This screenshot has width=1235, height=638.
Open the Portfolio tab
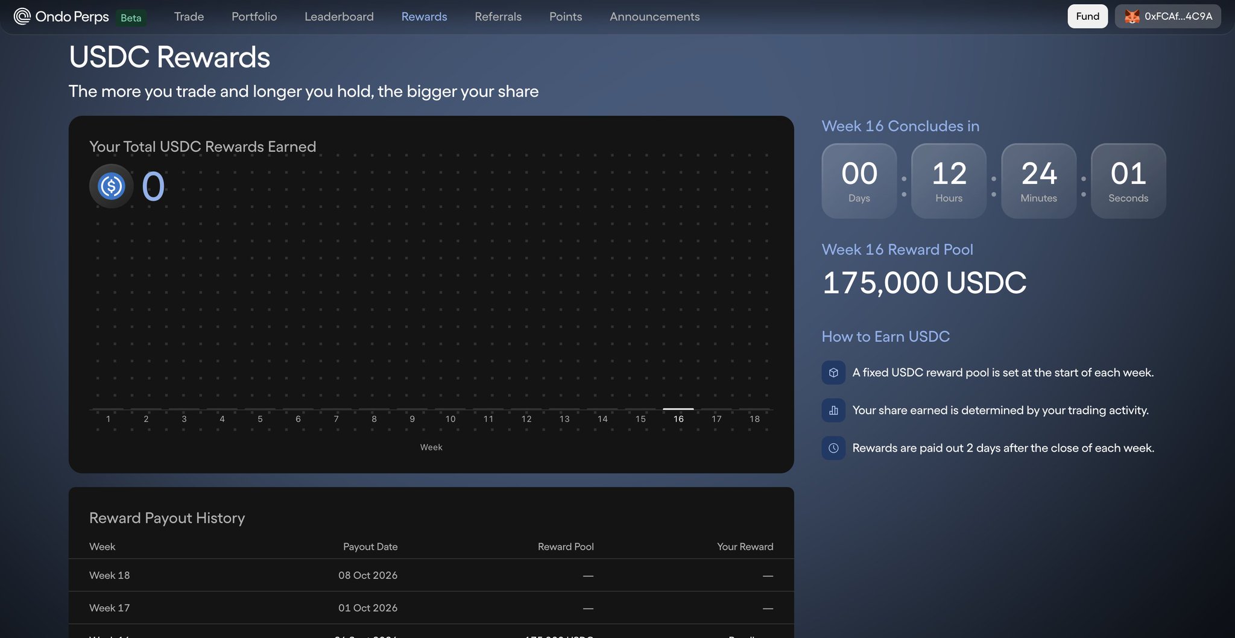tap(254, 16)
